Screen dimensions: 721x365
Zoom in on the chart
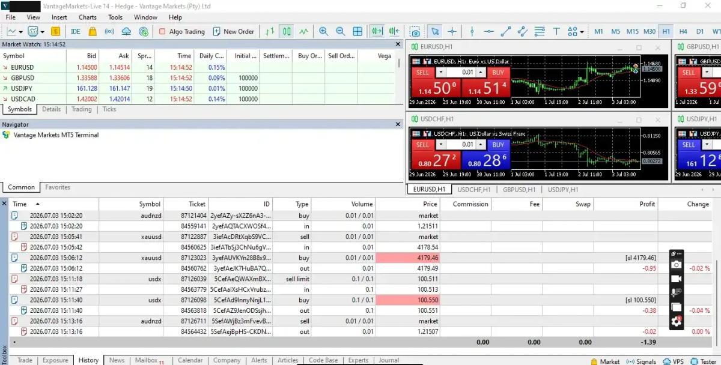click(x=324, y=31)
